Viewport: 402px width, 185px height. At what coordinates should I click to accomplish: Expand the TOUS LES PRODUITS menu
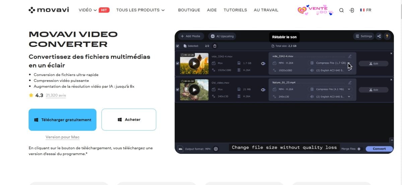point(140,10)
